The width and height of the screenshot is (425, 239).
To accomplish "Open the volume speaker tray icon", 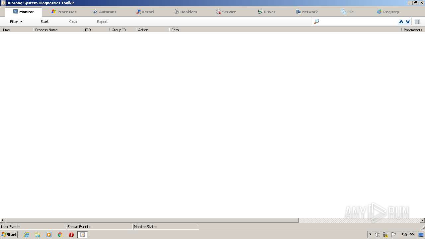I will (x=378, y=235).
